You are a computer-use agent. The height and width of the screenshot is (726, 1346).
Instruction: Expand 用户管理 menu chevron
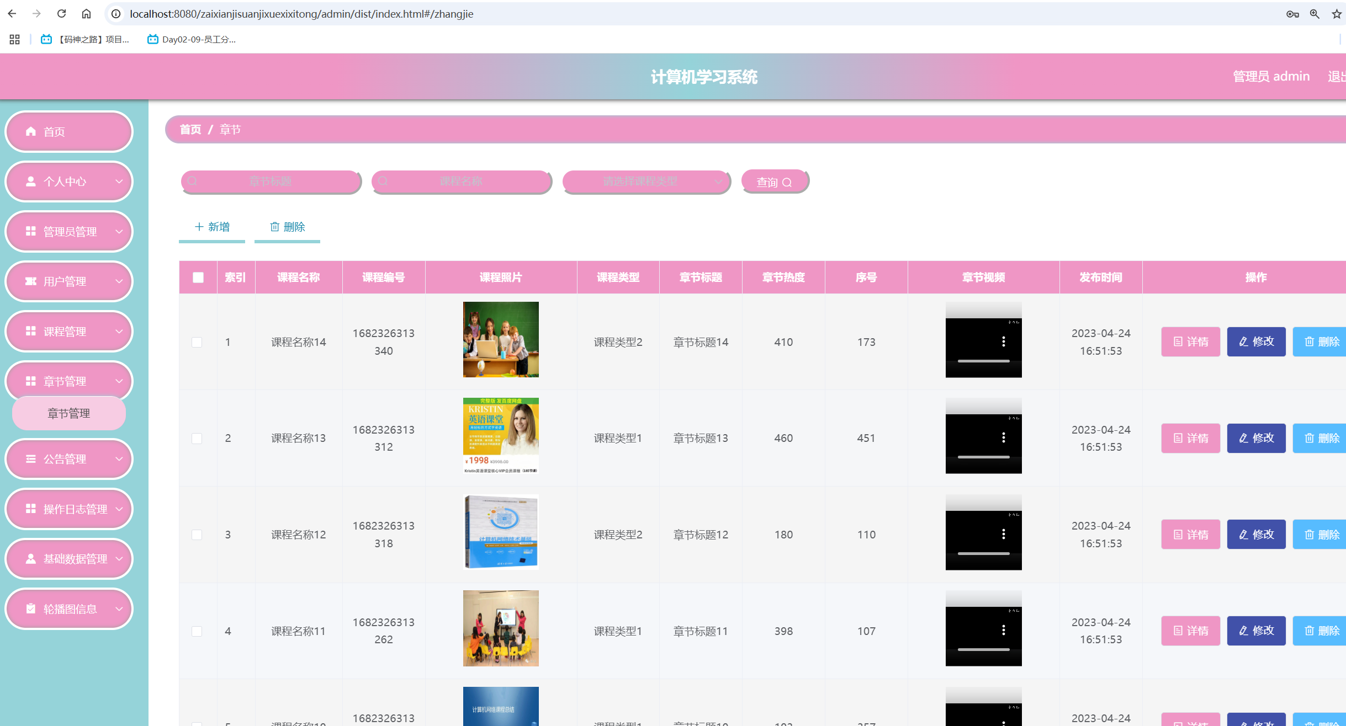pos(119,281)
